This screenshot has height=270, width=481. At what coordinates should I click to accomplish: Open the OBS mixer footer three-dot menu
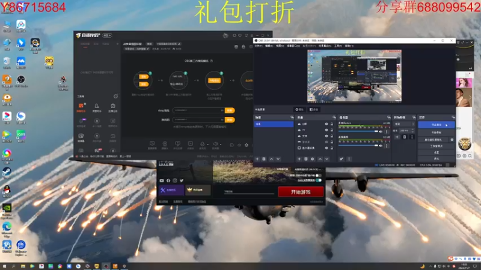click(349, 159)
